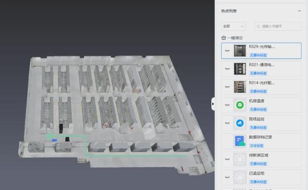Click the green 机房温度 sensor icon
The image size is (308, 190).
(x=239, y=105)
